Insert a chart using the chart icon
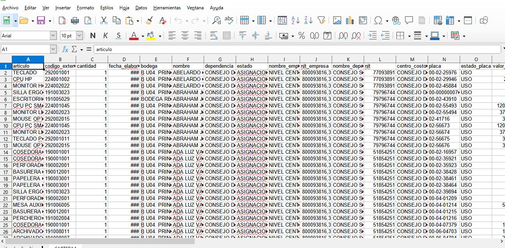The height and width of the screenshot is (248, 505). 350,21
